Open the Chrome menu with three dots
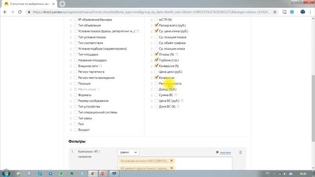 click(x=310, y=12)
